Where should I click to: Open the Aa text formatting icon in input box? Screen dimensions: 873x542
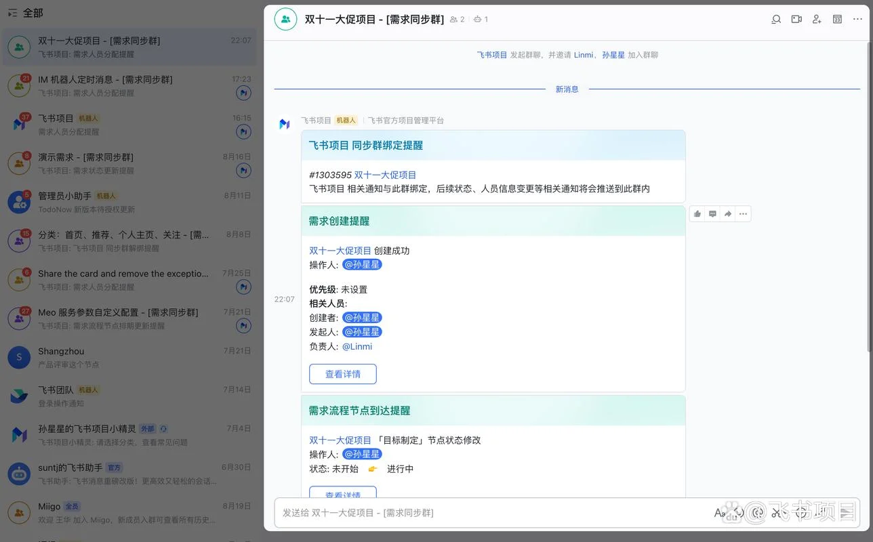pos(720,513)
